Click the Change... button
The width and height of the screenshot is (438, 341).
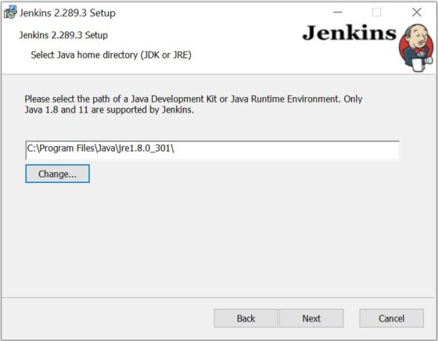(58, 174)
